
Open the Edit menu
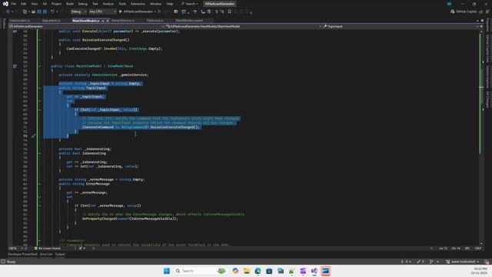[24, 4]
